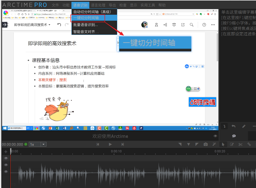Activate the selection arrow tool

coord(223,144)
